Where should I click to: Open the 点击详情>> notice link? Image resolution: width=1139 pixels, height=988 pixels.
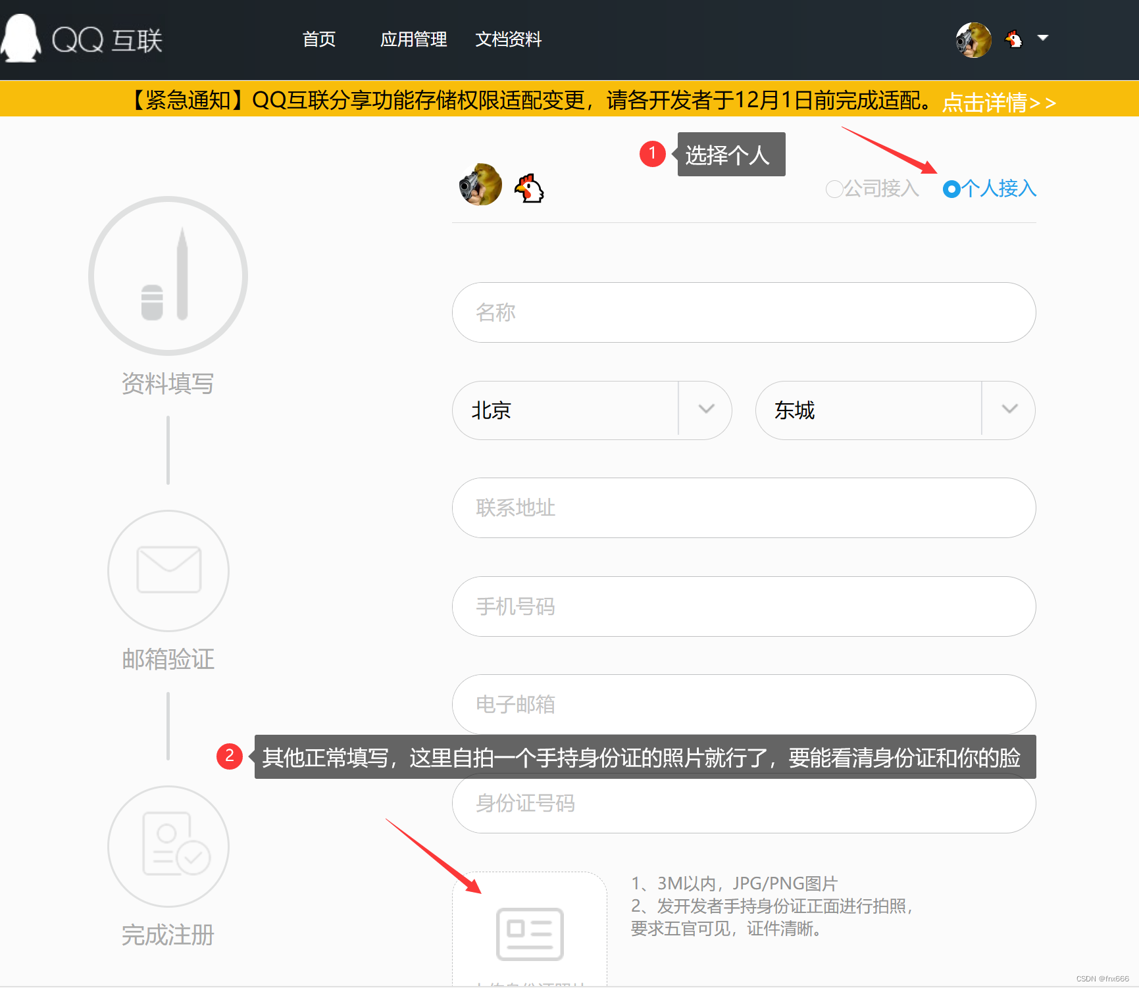point(999,103)
